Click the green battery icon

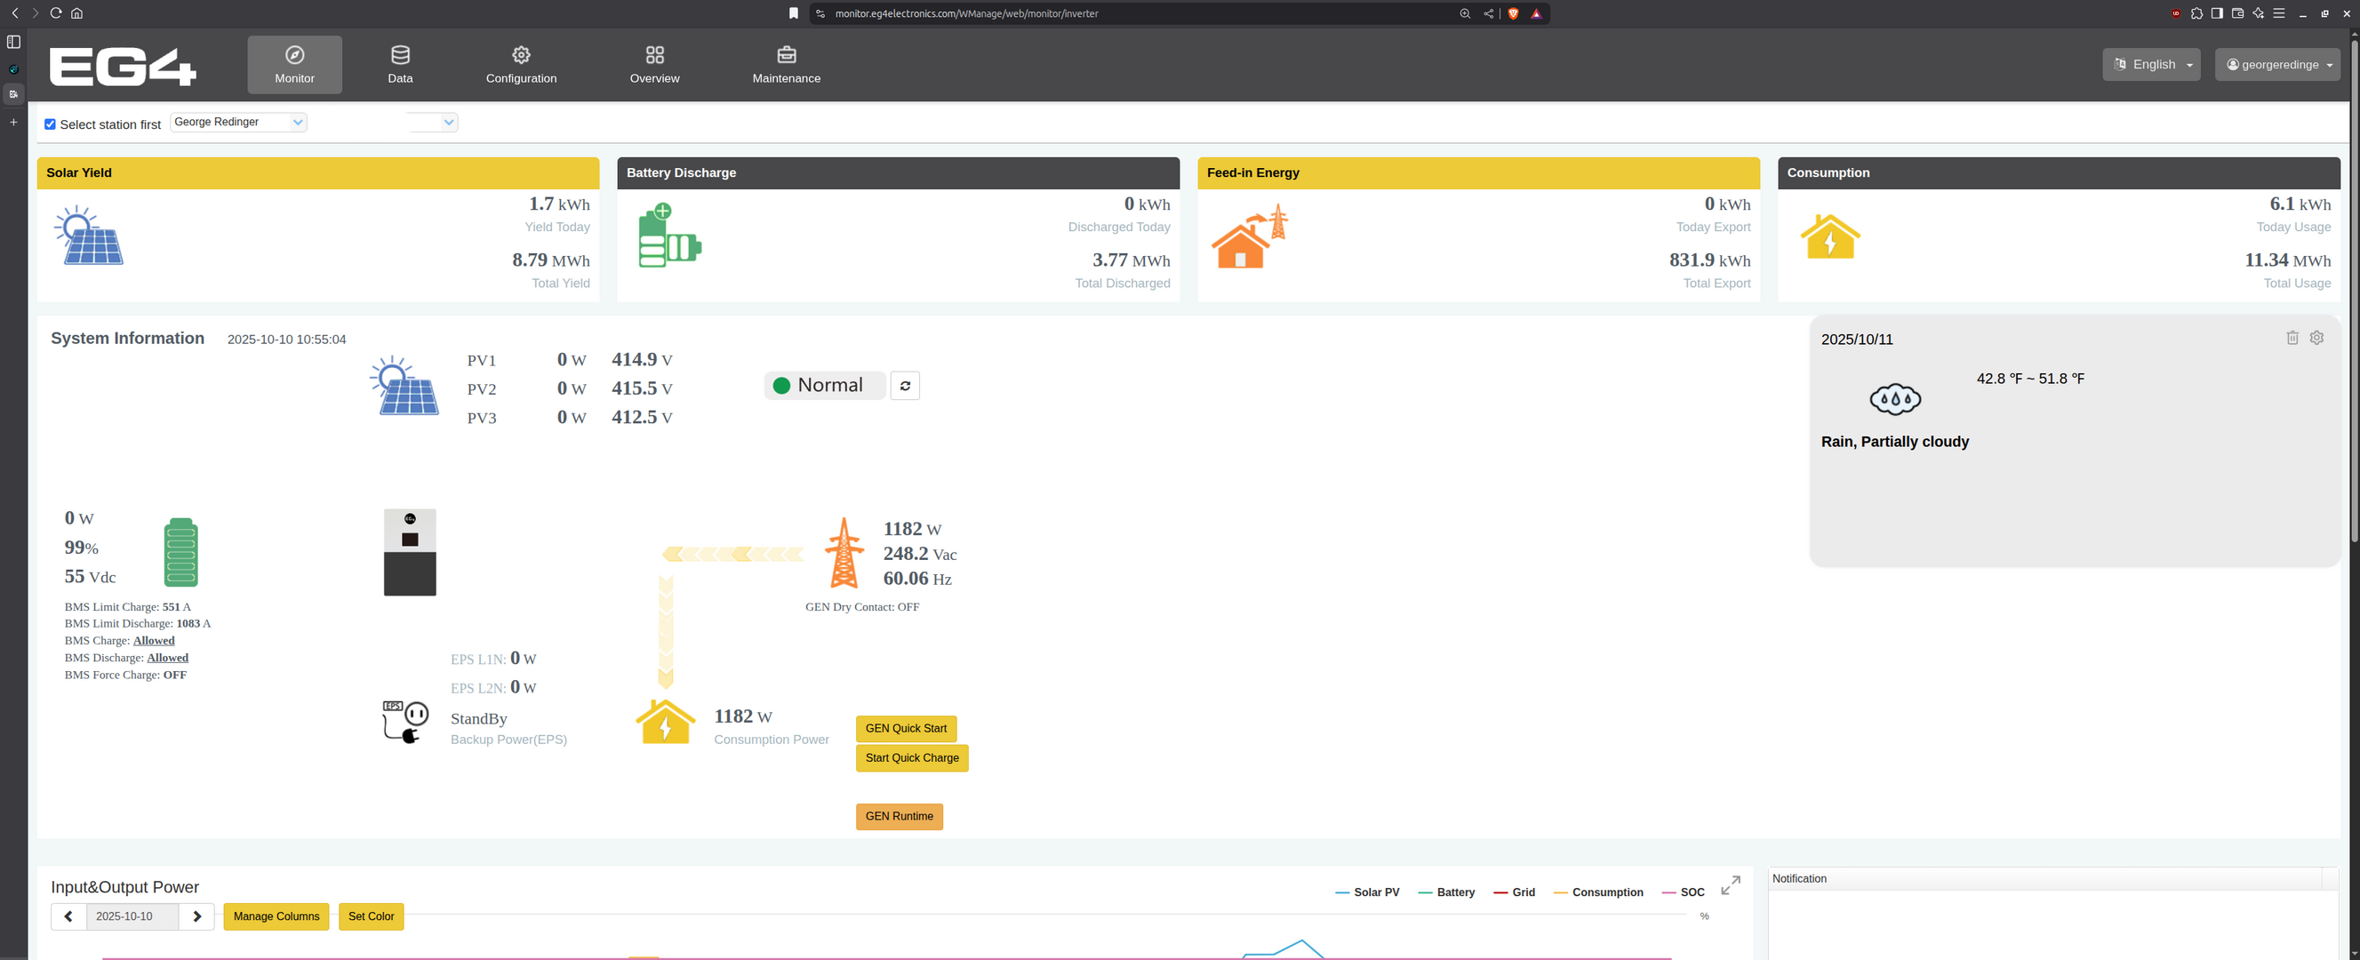point(180,552)
